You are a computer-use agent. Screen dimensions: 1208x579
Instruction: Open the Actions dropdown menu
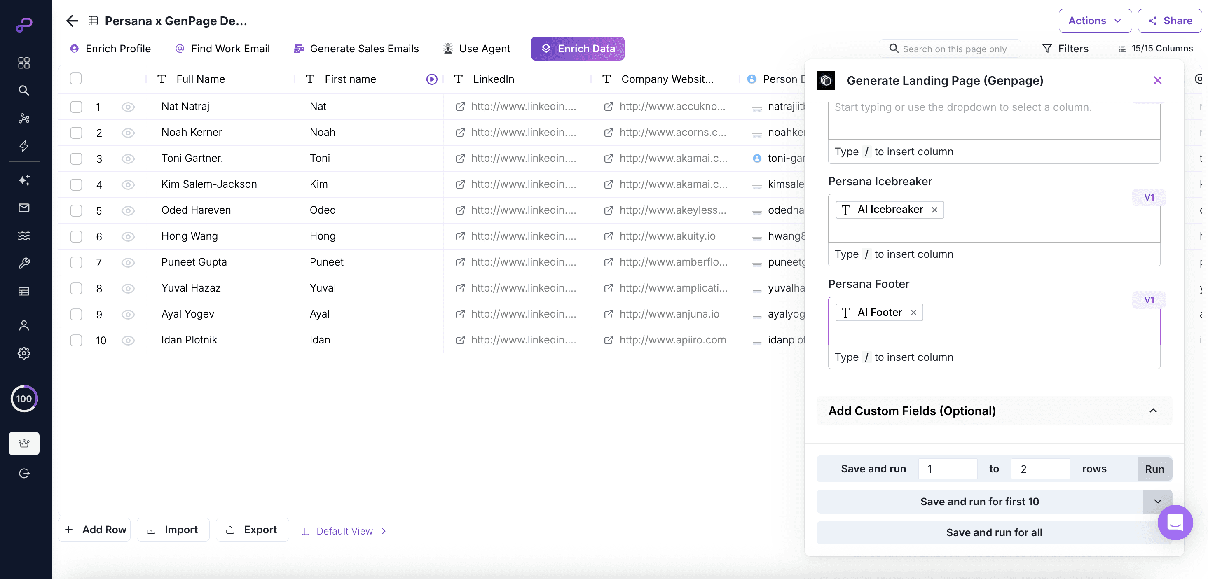point(1095,21)
